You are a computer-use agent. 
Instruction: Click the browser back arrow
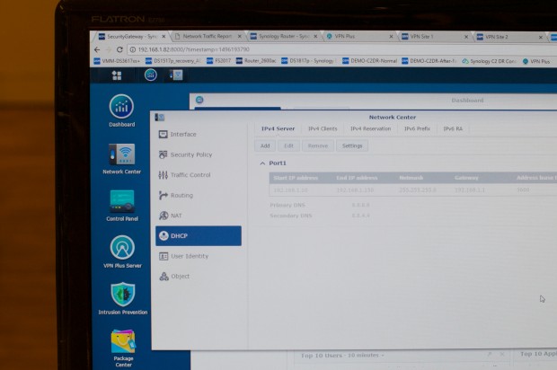(x=97, y=49)
